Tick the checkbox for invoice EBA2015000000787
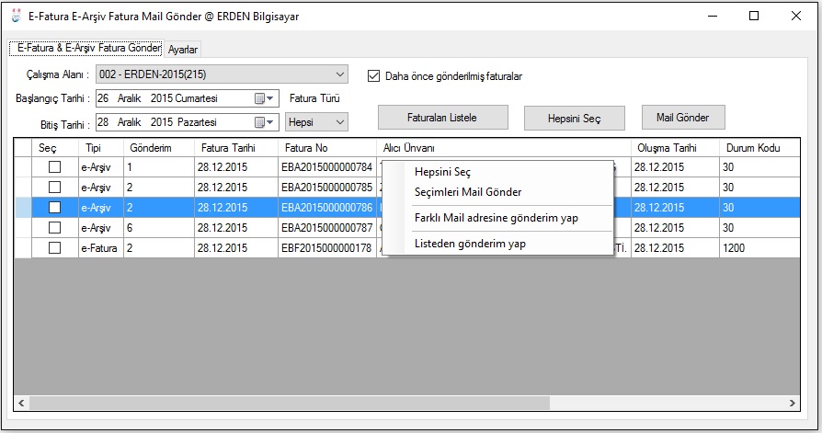 55,228
